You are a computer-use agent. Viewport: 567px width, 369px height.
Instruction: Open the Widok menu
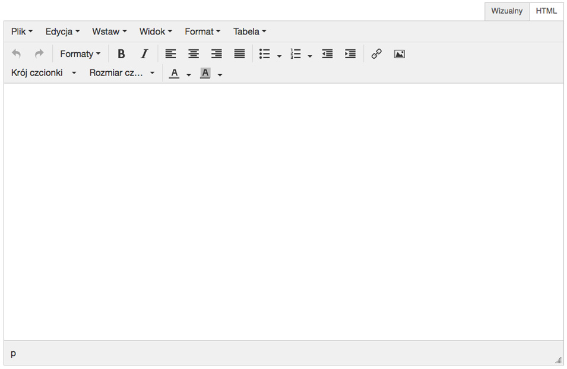click(156, 31)
